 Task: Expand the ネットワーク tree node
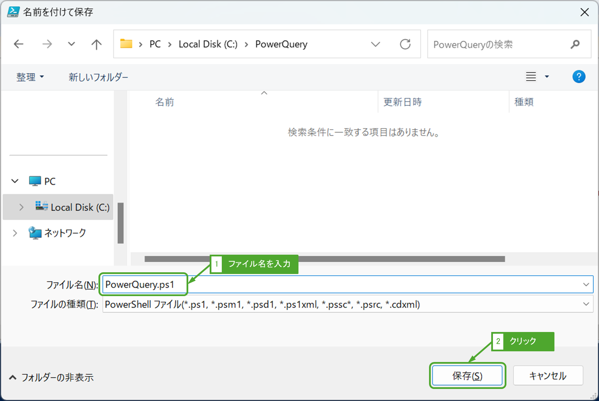15,233
